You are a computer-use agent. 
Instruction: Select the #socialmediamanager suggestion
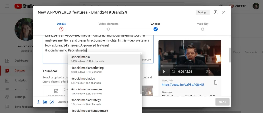(104, 91)
